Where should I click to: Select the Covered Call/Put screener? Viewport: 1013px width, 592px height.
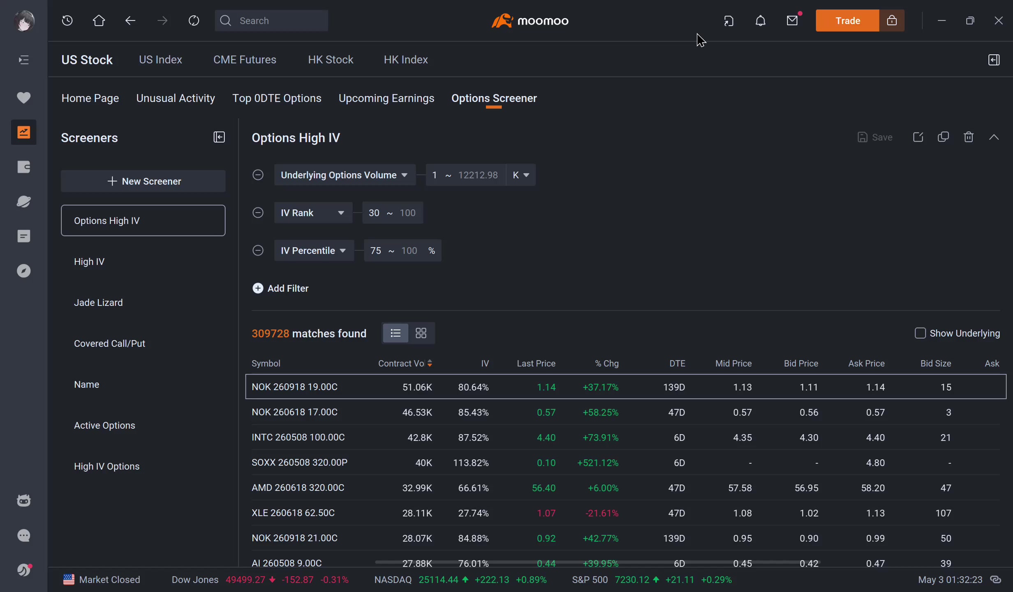[143, 344]
